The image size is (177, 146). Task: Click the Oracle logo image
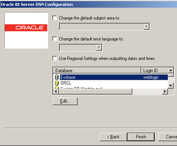pyautogui.click(x=26, y=30)
